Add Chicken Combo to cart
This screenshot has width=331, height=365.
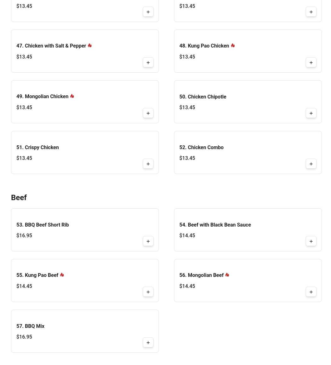pos(311,164)
